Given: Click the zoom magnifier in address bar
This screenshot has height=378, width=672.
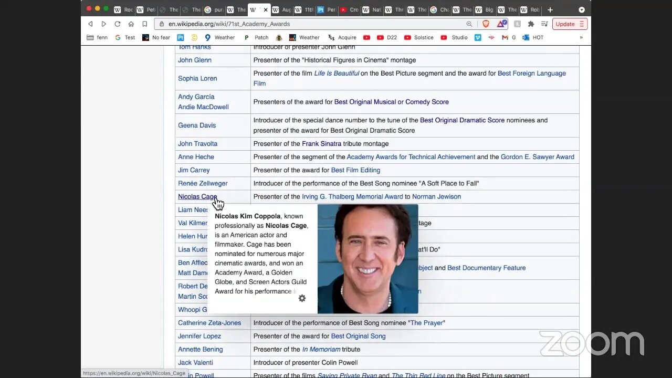Looking at the screenshot, I should (469, 24).
